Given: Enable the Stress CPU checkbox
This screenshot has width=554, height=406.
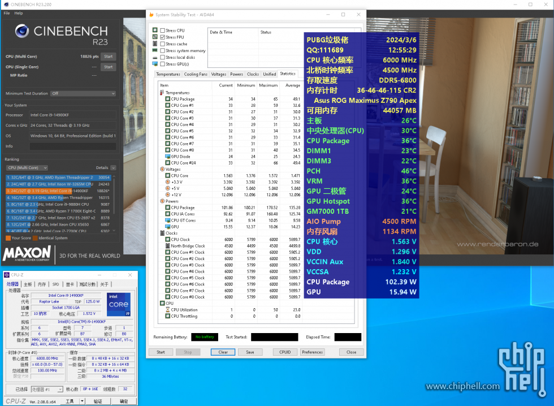Looking at the screenshot, I should pyautogui.click(x=163, y=31).
